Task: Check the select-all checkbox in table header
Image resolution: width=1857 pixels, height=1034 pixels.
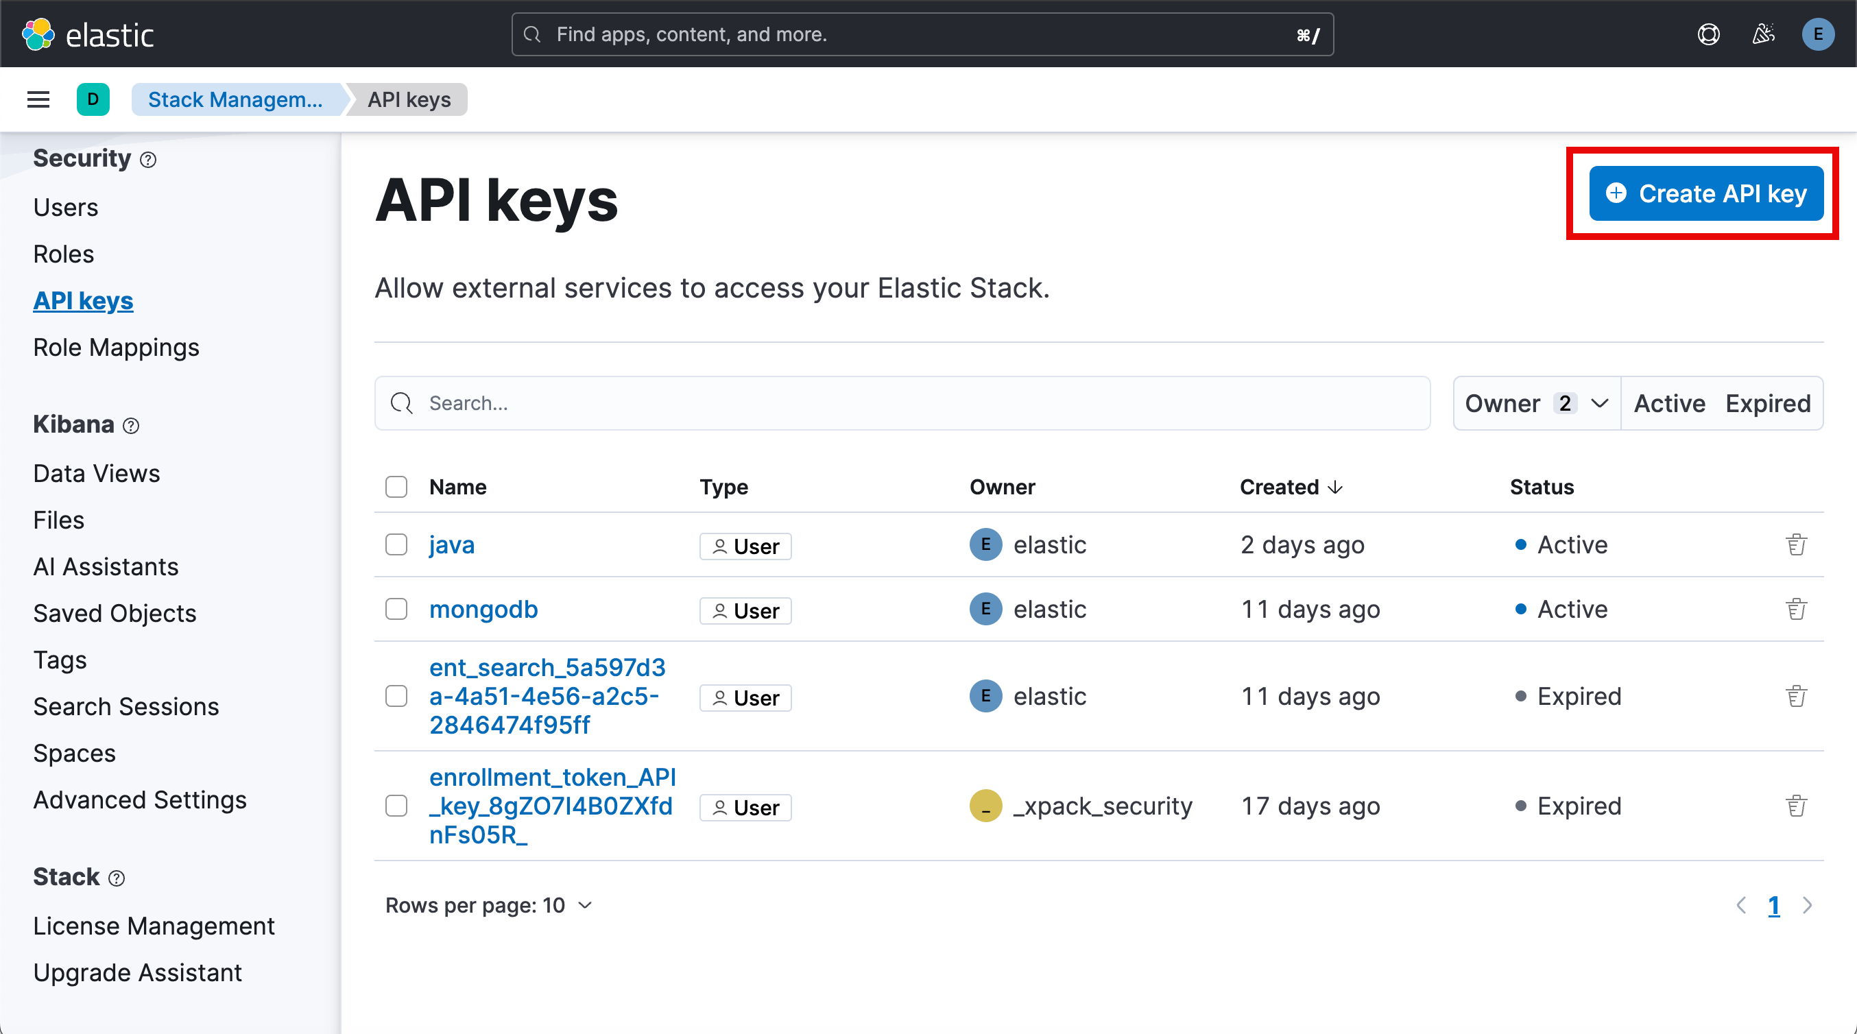Action: tap(396, 487)
